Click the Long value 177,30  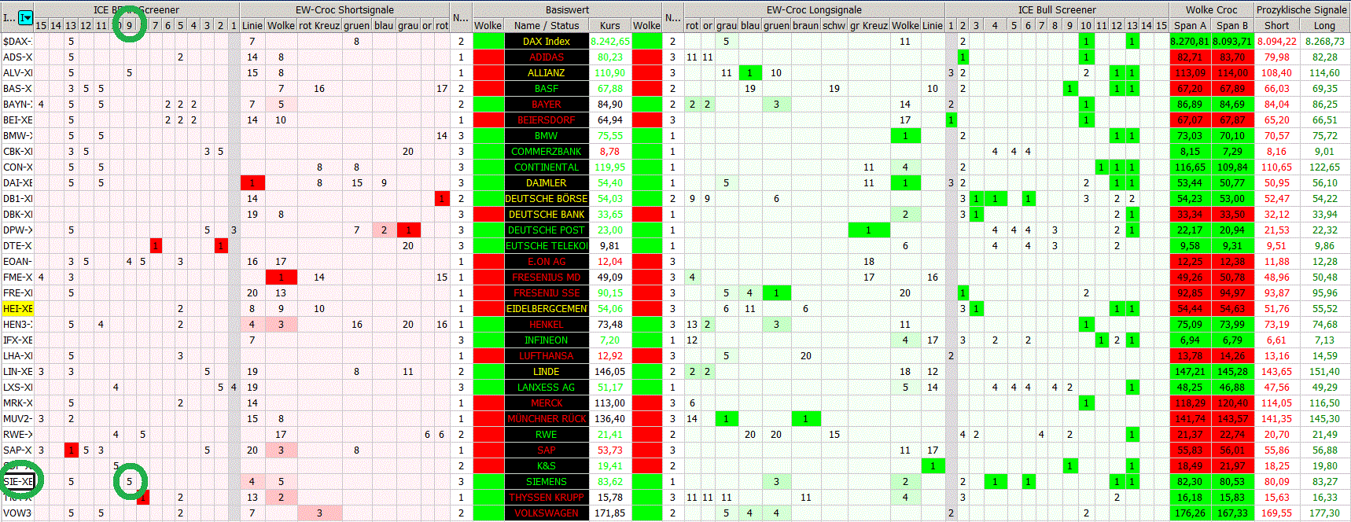pyautogui.click(x=1325, y=513)
